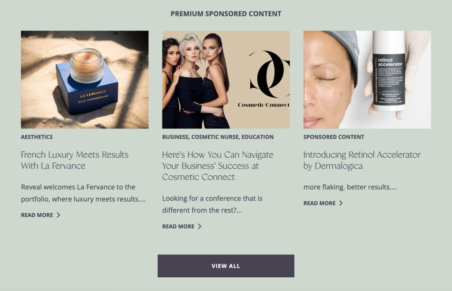Select the Aesthetics category label
This screenshot has width=452, height=291.
(x=37, y=137)
